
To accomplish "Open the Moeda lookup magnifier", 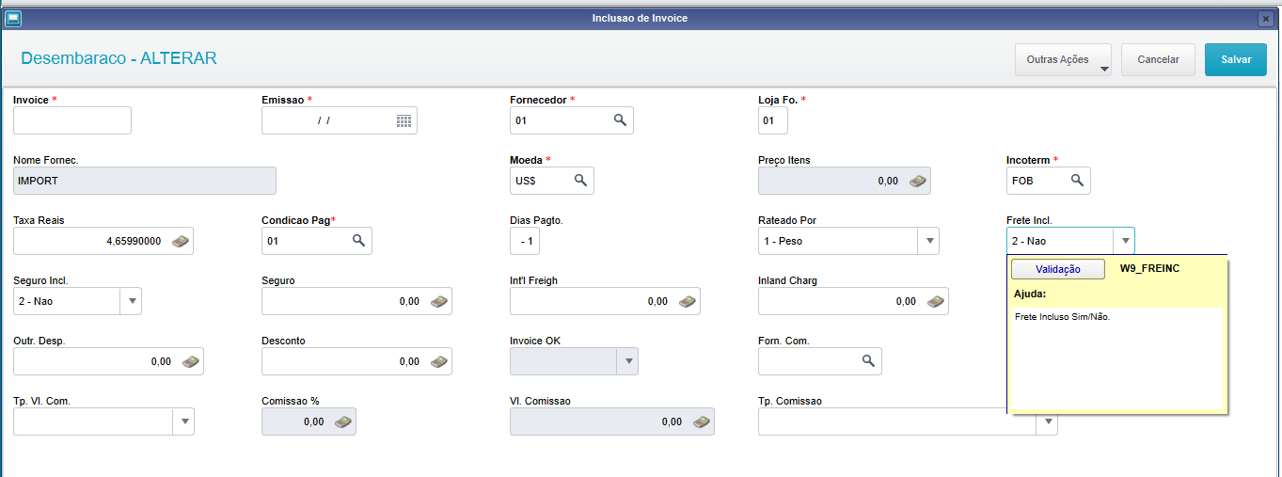I will [x=580, y=181].
